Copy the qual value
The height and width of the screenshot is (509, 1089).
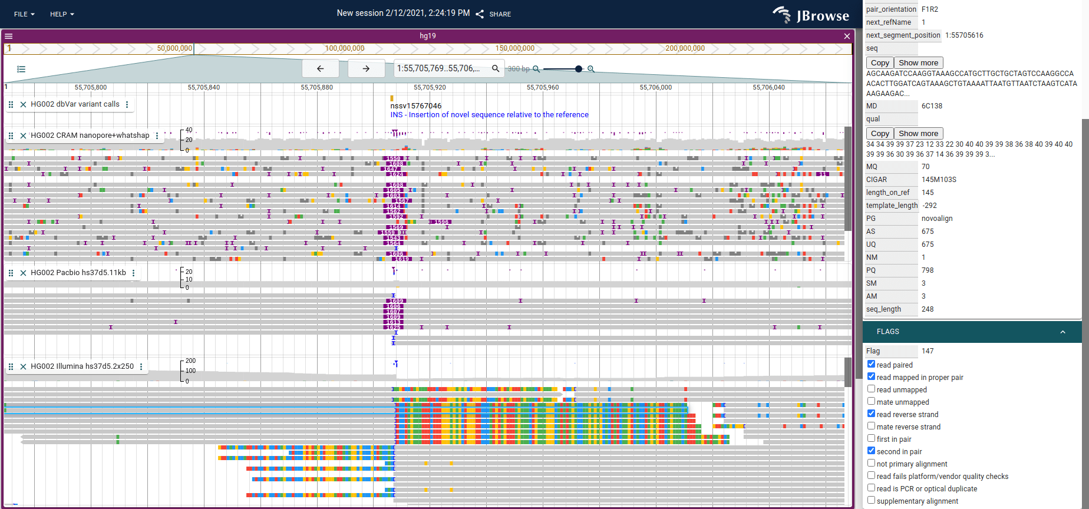[880, 134]
